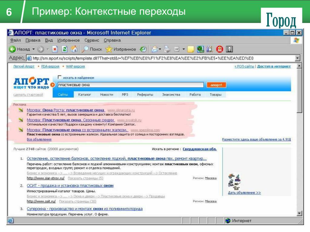Viewport: 310px width, 232px height.
Task: Click the red round toolbar icon
Action: point(219,49)
